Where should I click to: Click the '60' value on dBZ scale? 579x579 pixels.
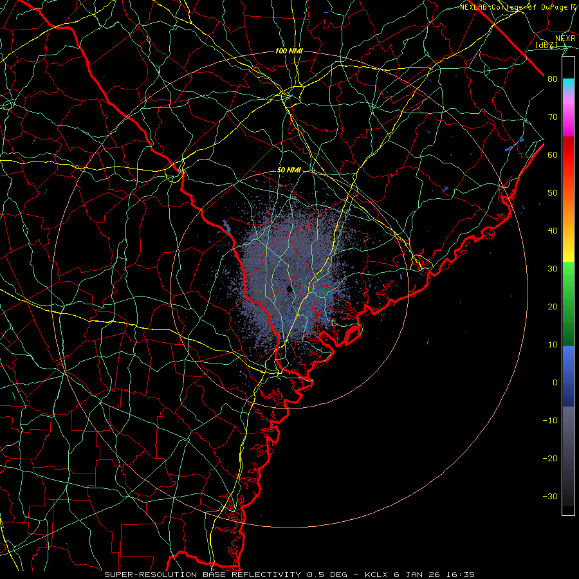(553, 155)
